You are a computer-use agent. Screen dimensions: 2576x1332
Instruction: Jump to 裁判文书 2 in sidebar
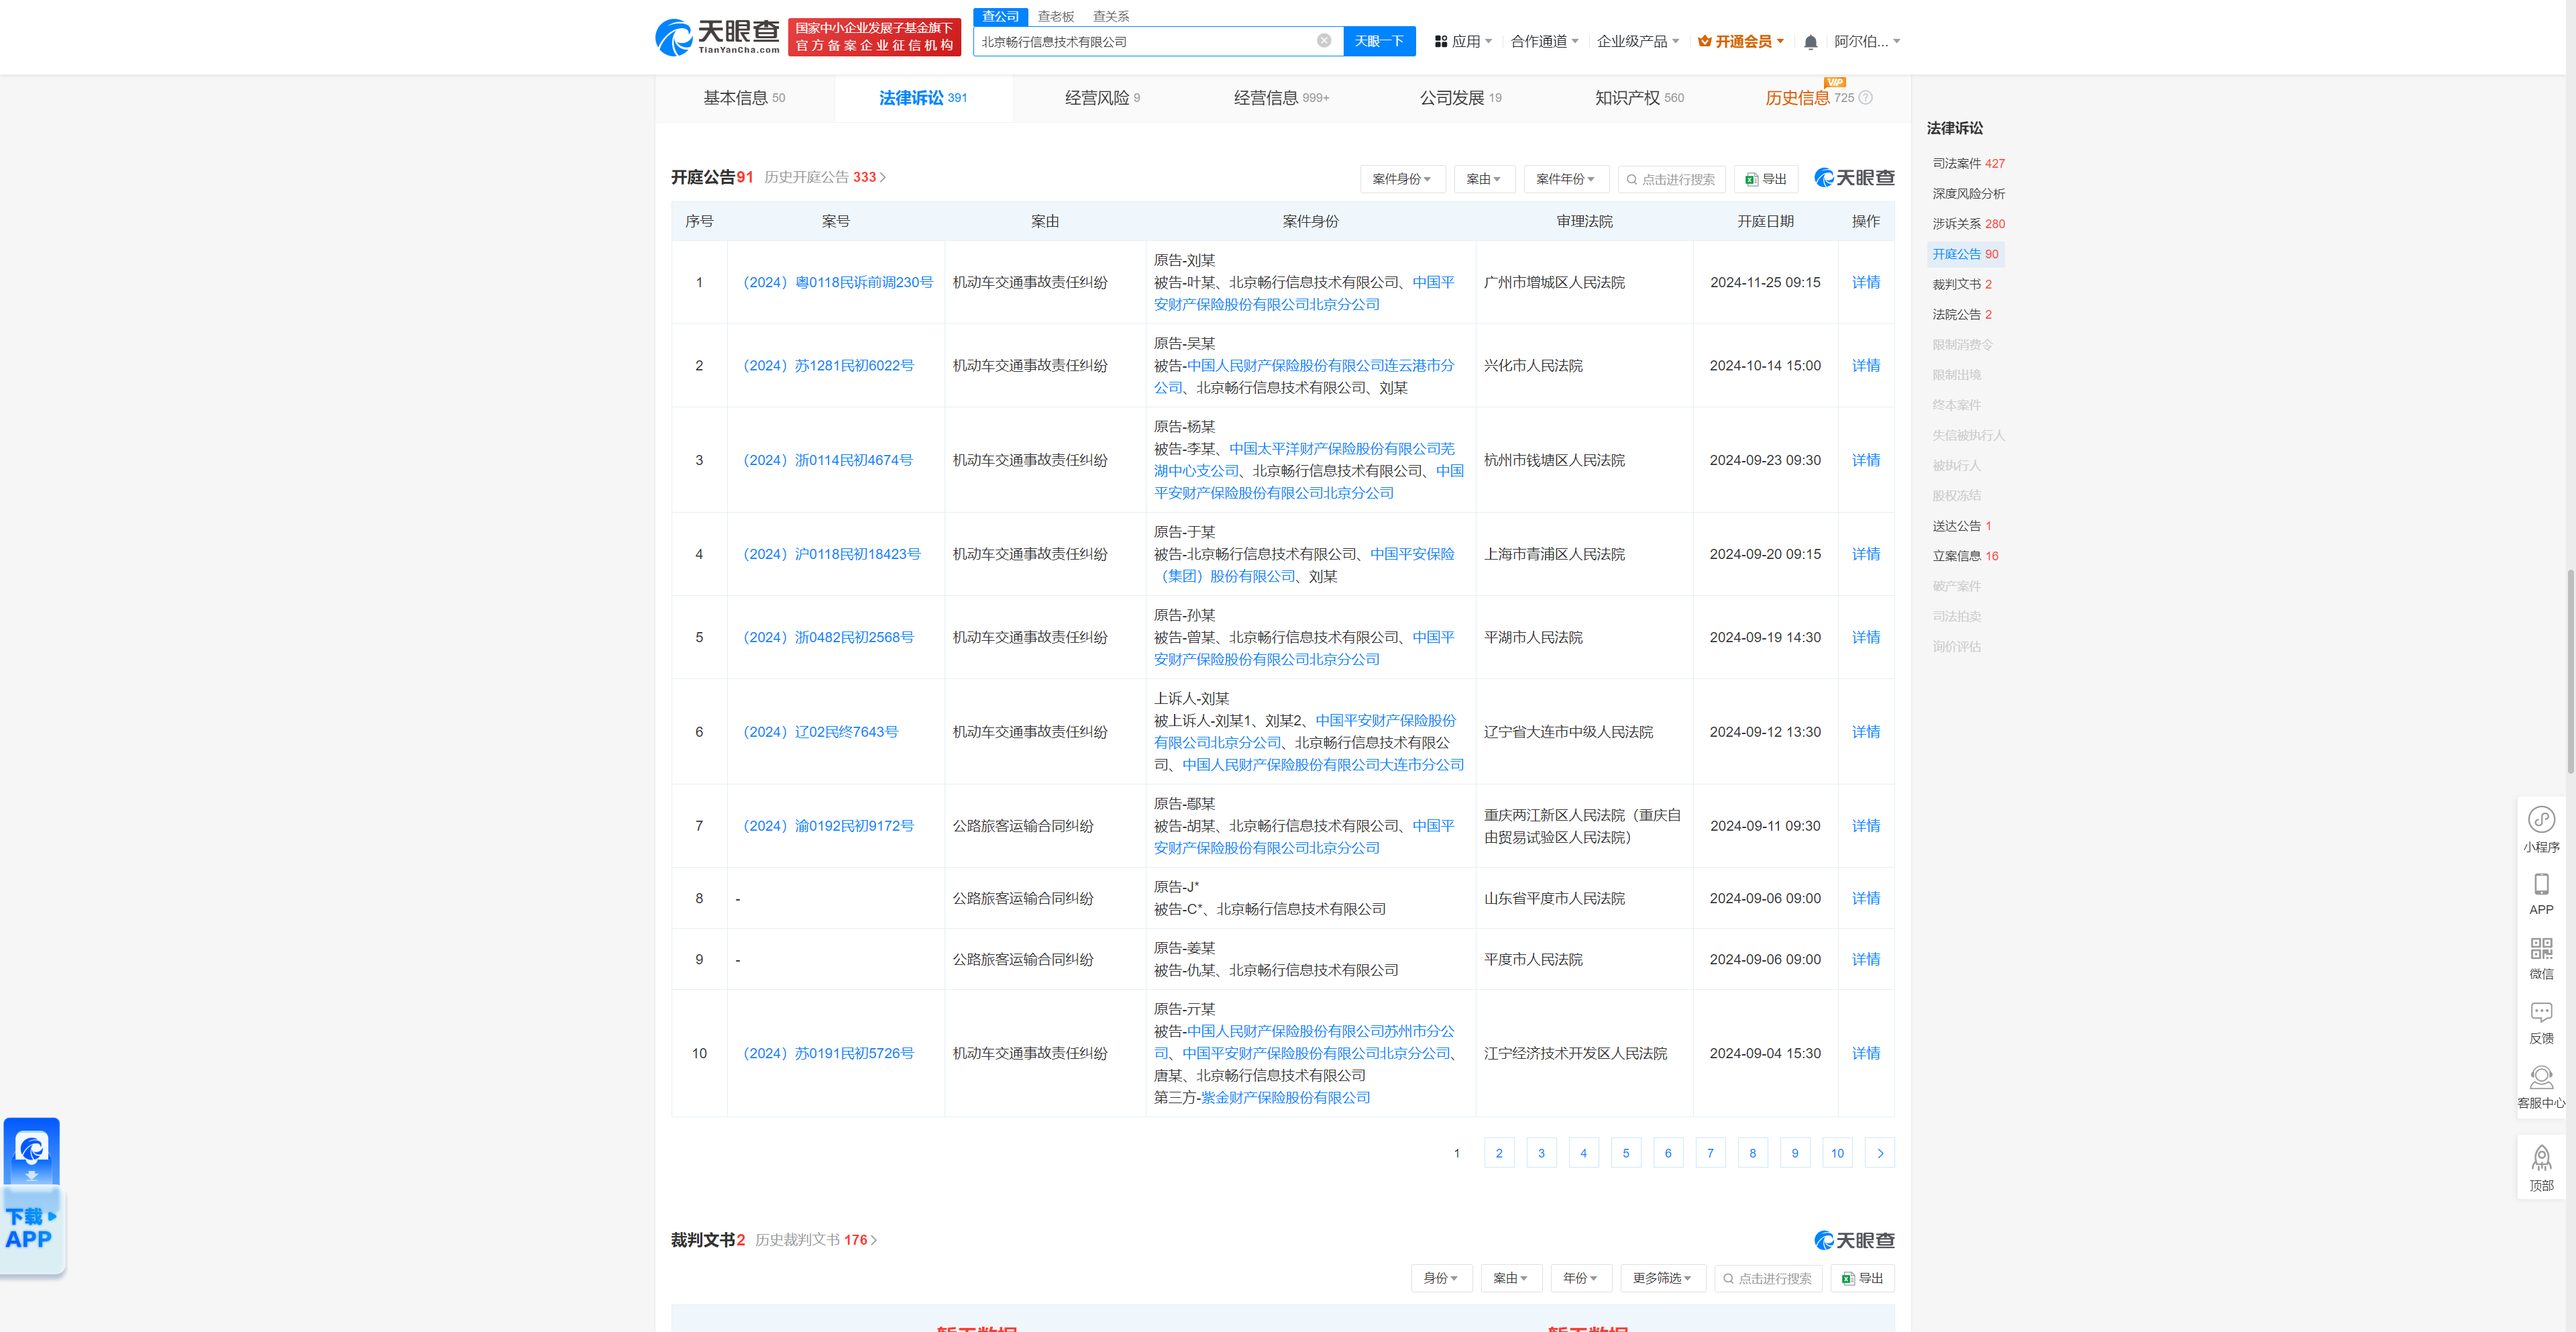pyautogui.click(x=1962, y=284)
